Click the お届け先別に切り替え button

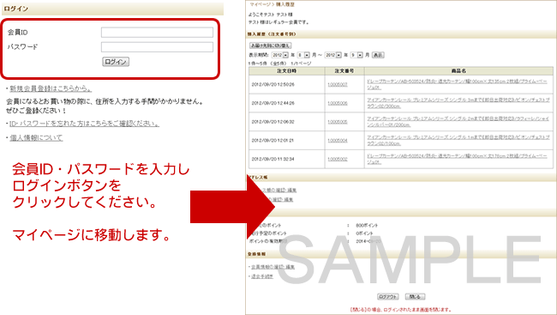pos(270,45)
